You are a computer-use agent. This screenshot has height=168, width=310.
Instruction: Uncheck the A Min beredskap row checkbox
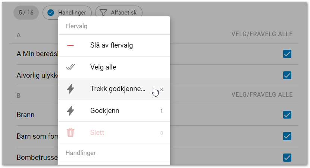click(x=287, y=54)
